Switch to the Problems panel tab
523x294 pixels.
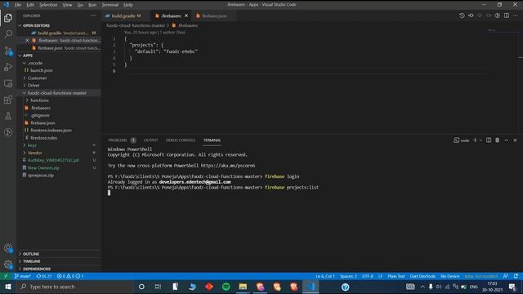[x=118, y=140]
